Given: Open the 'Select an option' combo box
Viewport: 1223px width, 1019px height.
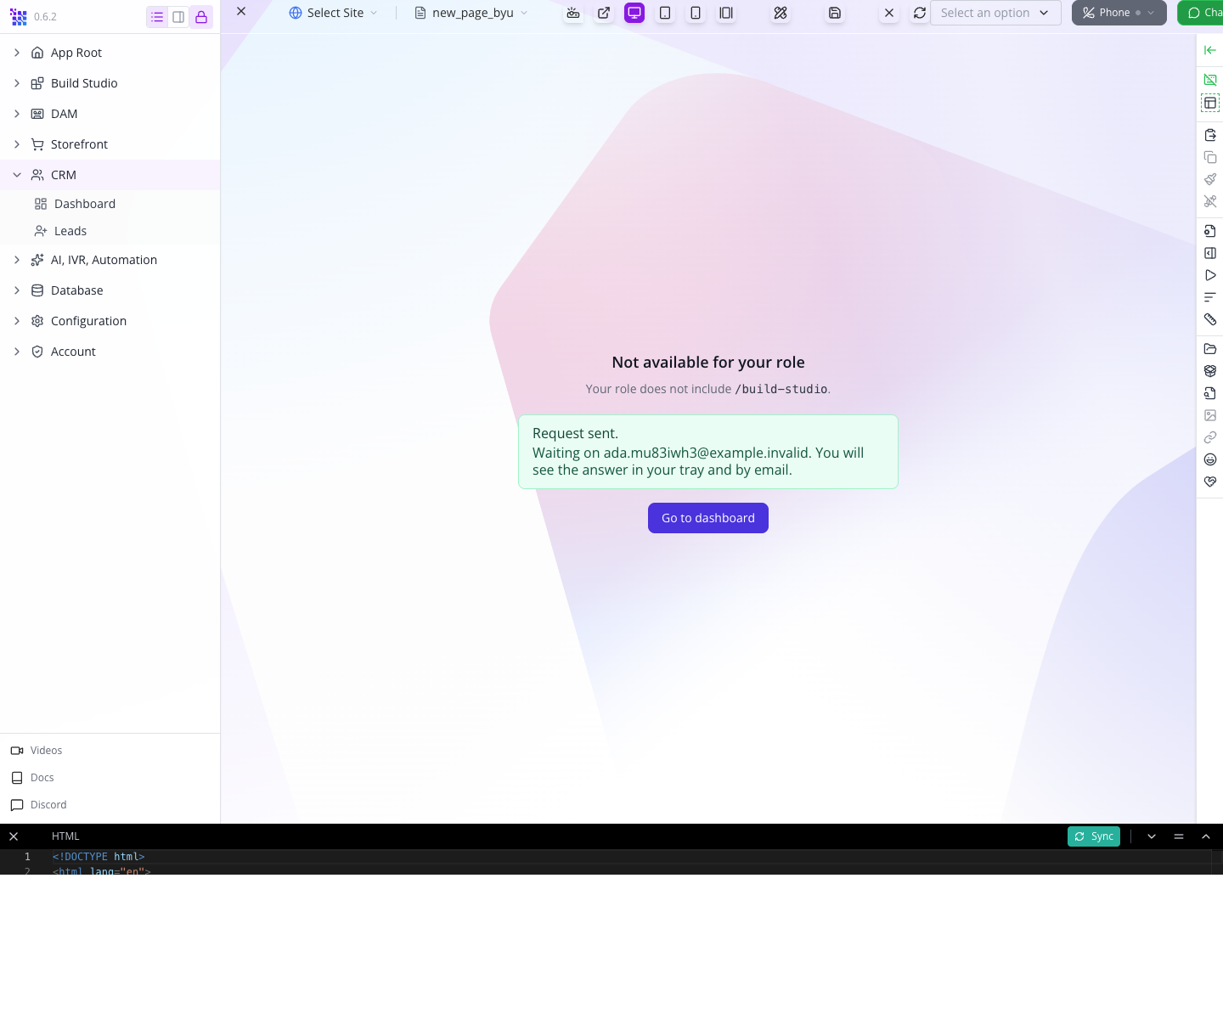Looking at the screenshot, I should 995,13.
